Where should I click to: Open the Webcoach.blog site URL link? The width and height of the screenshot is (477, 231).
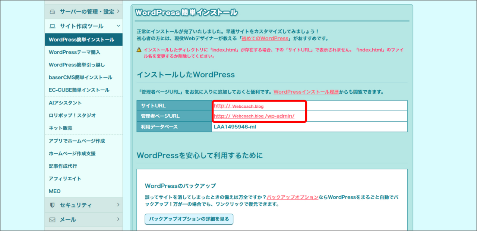238,106
